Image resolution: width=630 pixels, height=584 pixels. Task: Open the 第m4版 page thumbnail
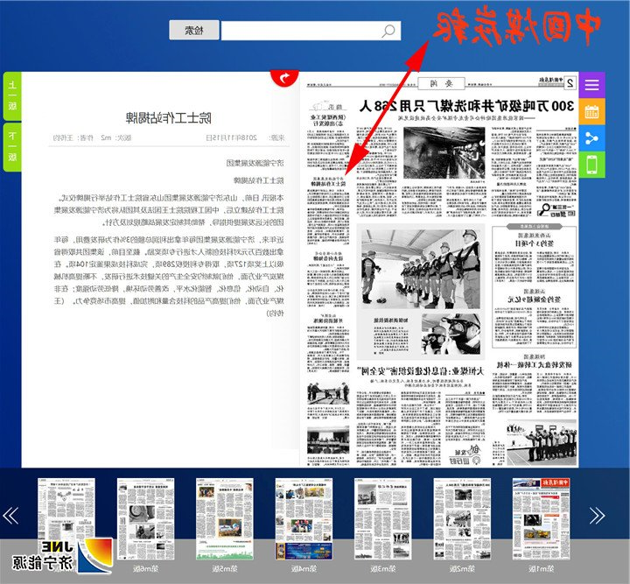point(304,519)
